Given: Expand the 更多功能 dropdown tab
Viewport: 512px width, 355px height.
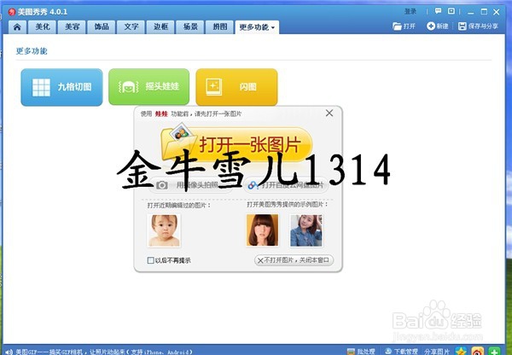Looking at the screenshot, I should coord(257,27).
